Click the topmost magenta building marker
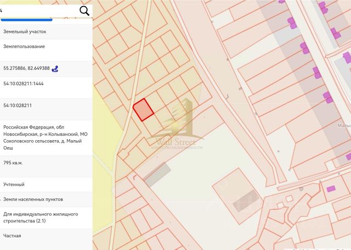The height and width of the screenshot is (250, 351). point(281,1)
